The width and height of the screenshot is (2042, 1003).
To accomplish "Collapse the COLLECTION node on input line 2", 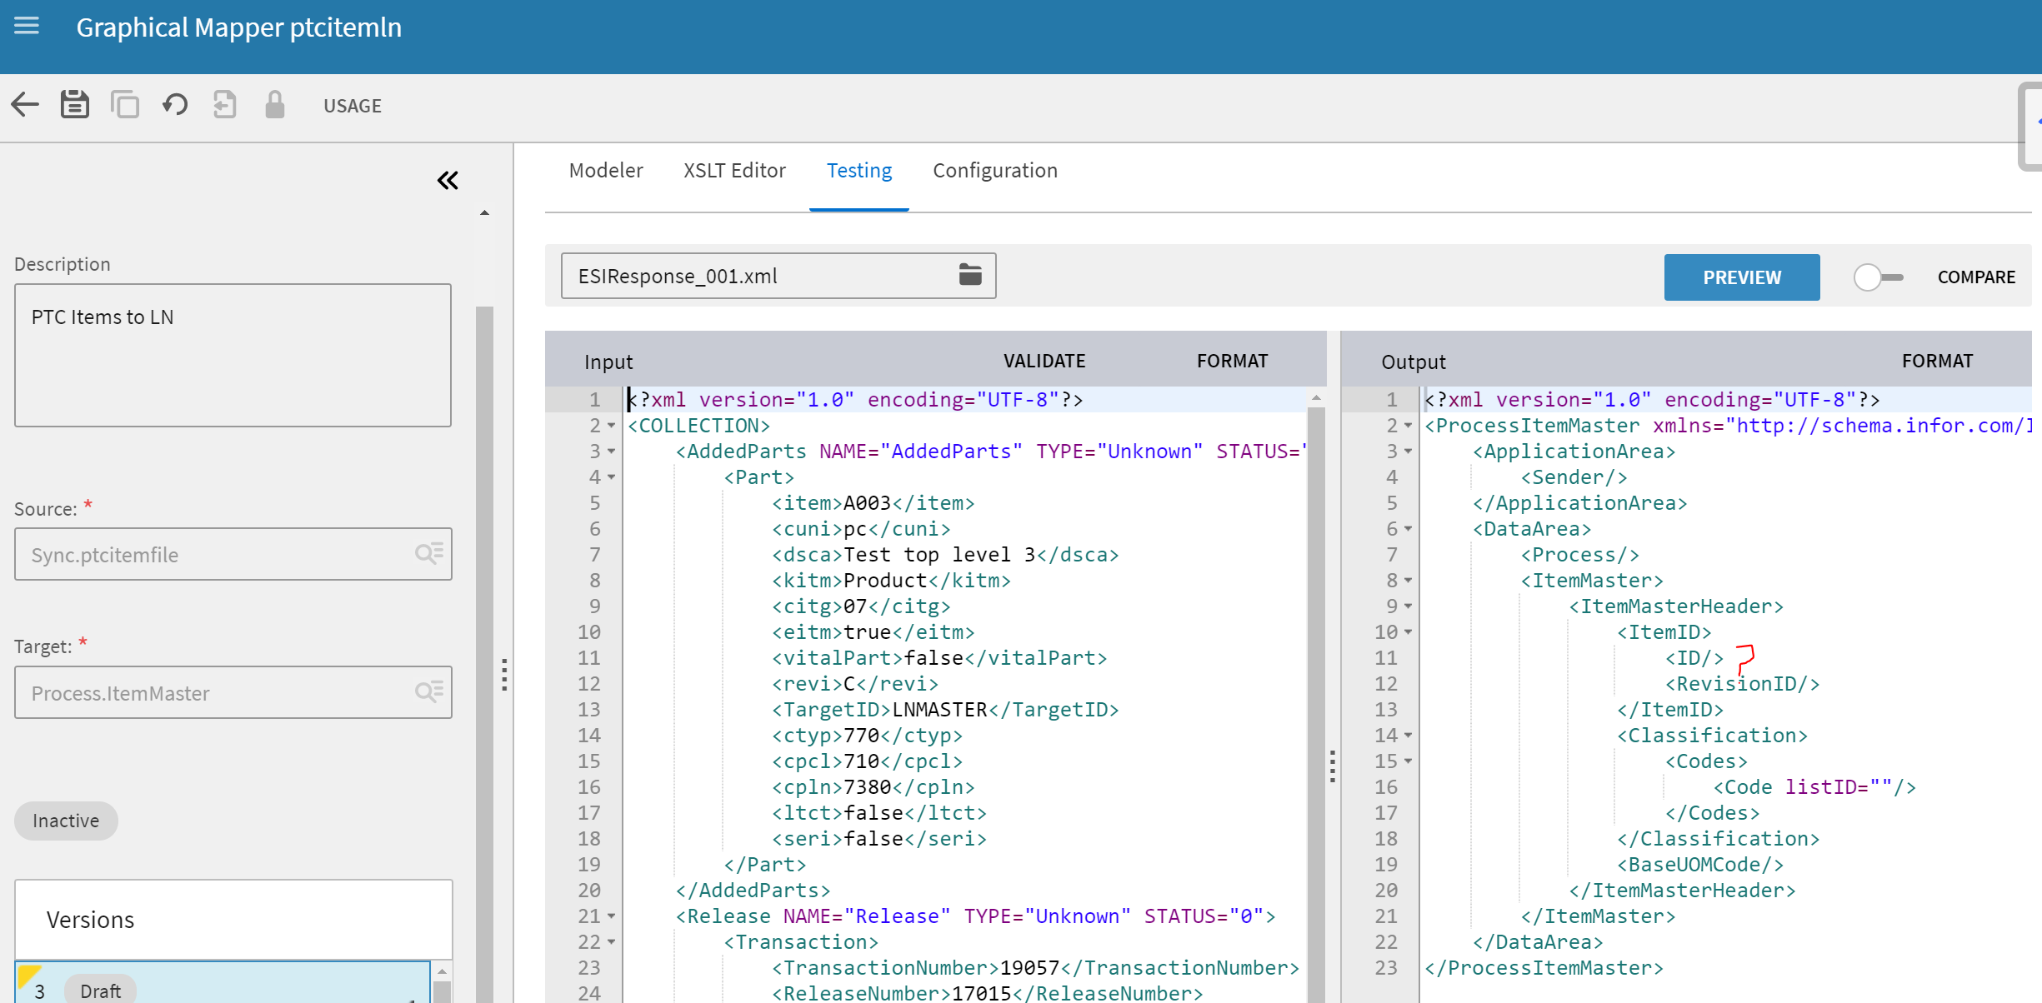I will (611, 427).
